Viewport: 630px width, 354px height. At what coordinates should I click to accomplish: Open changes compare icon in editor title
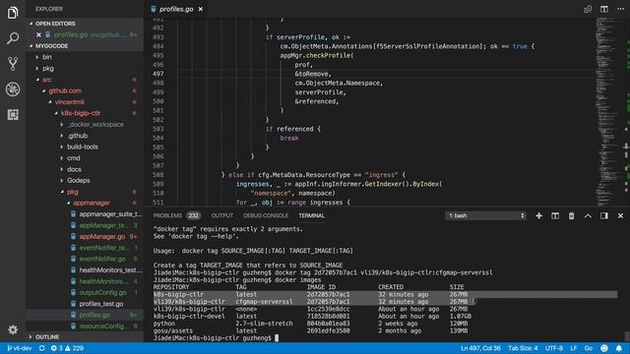coord(588,9)
